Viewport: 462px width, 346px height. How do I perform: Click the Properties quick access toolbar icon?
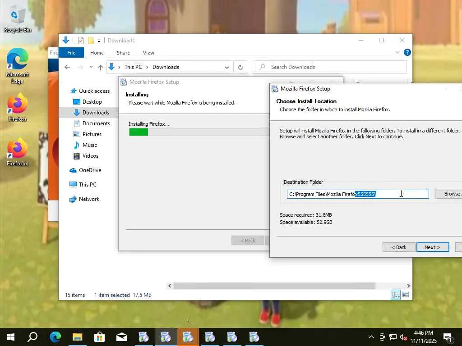(x=80, y=40)
